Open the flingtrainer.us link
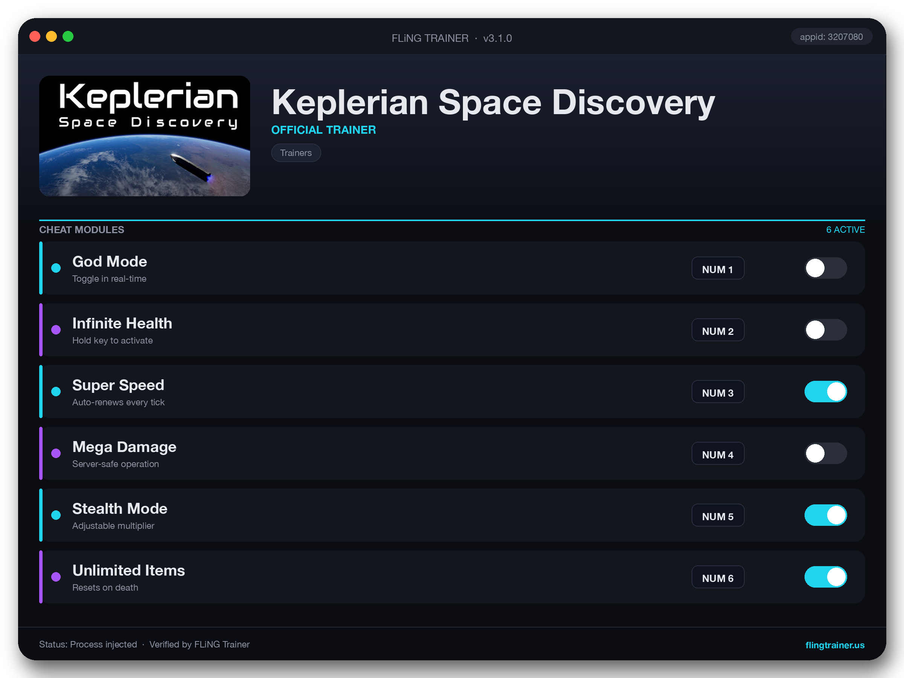The image size is (904, 678). [x=835, y=644]
